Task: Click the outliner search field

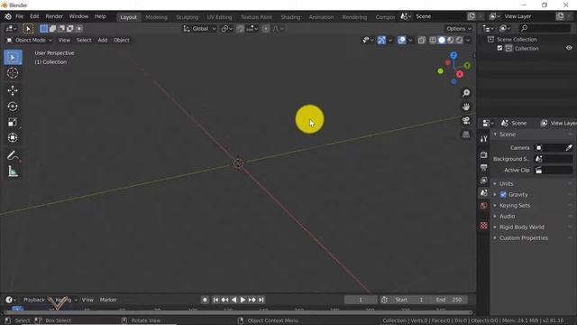Action: [x=545, y=28]
